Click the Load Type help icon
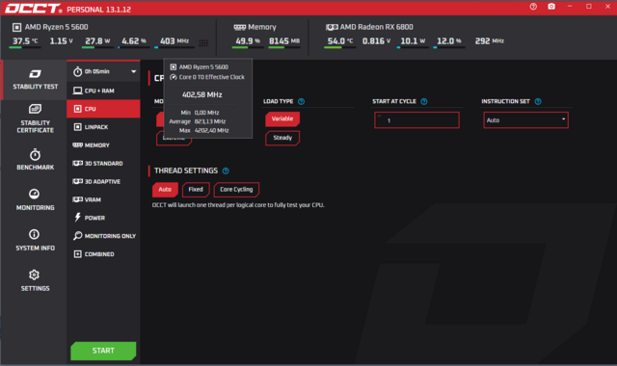 pos(301,101)
